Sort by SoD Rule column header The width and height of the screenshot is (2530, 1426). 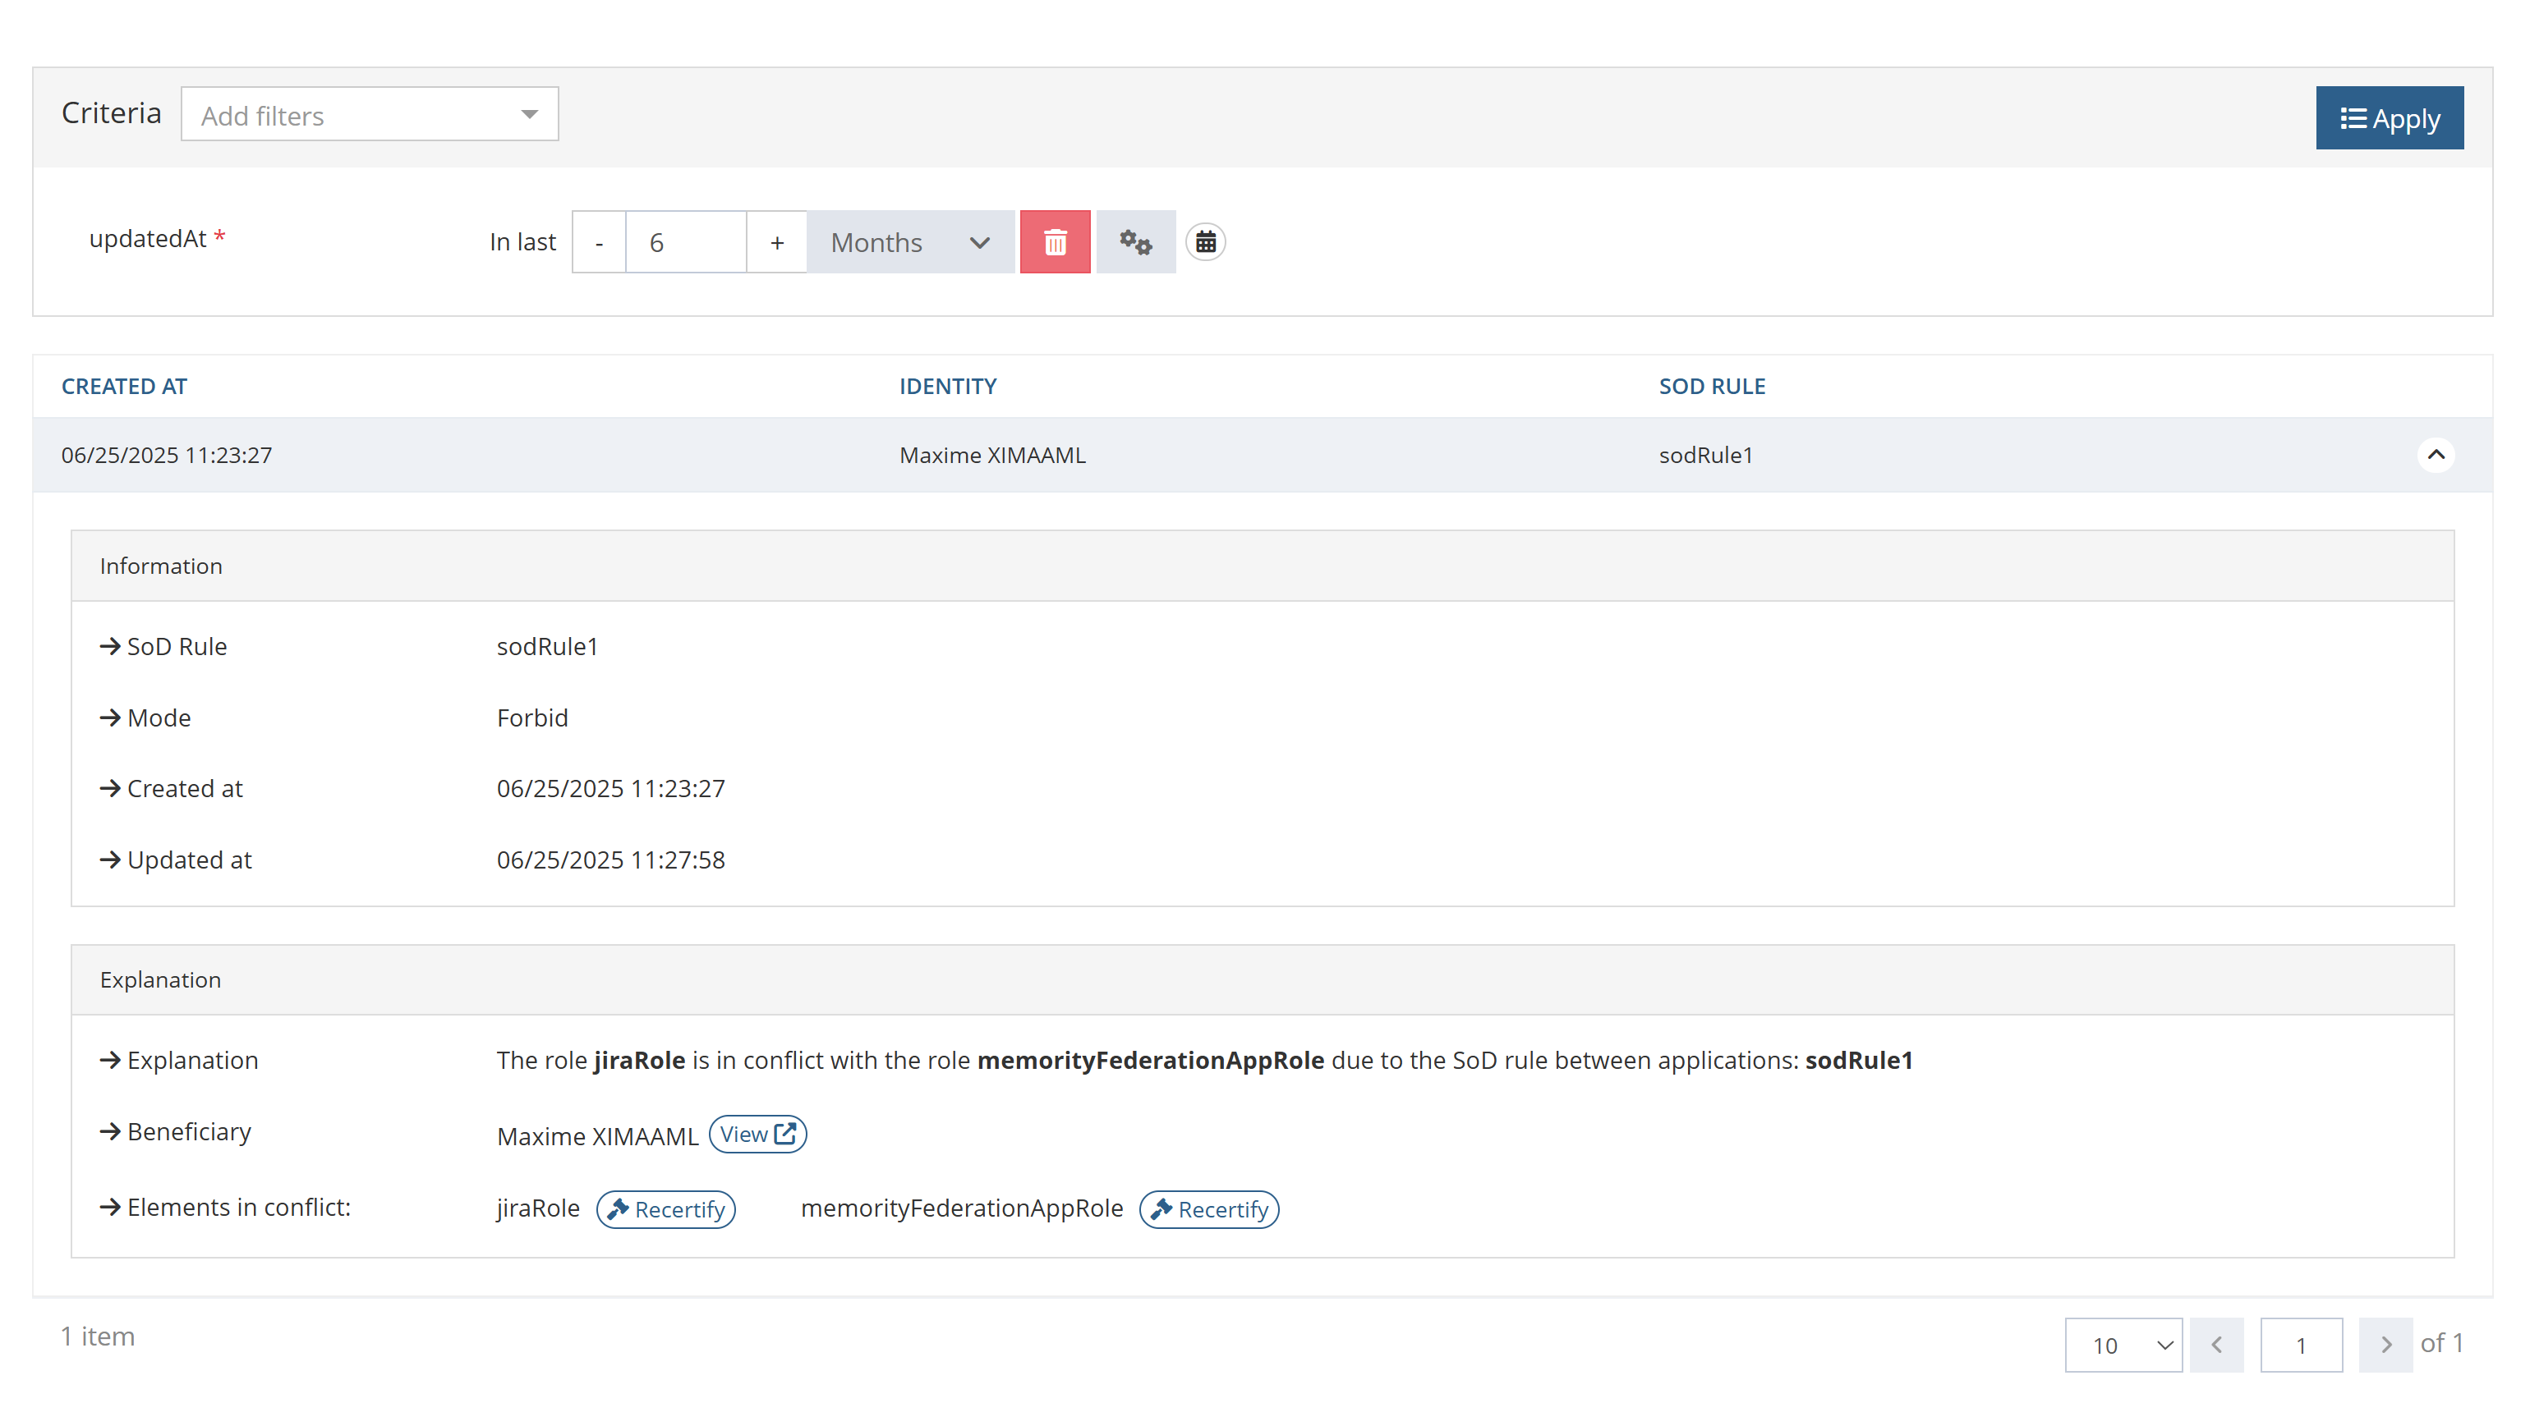click(1712, 386)
